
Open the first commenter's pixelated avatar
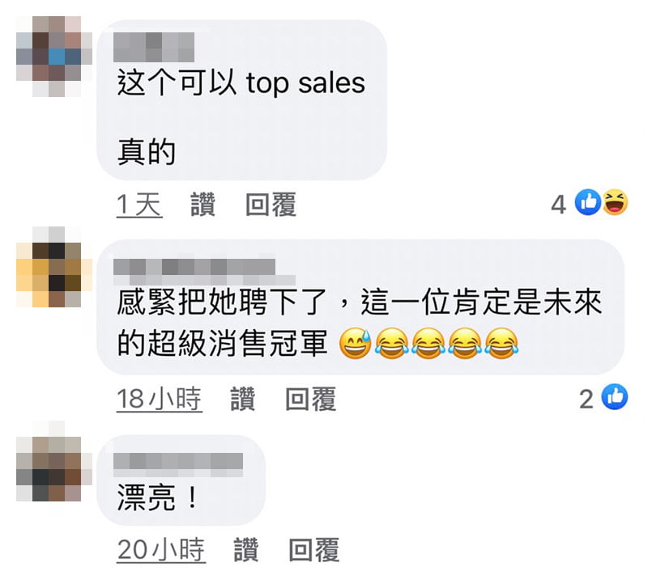click(x=53, y=57)
